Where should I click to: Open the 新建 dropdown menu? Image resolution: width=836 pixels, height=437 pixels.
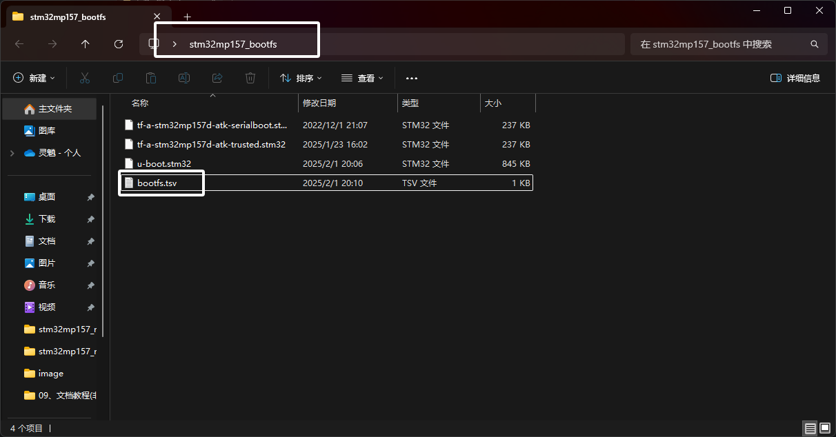(x=34, y=78)
